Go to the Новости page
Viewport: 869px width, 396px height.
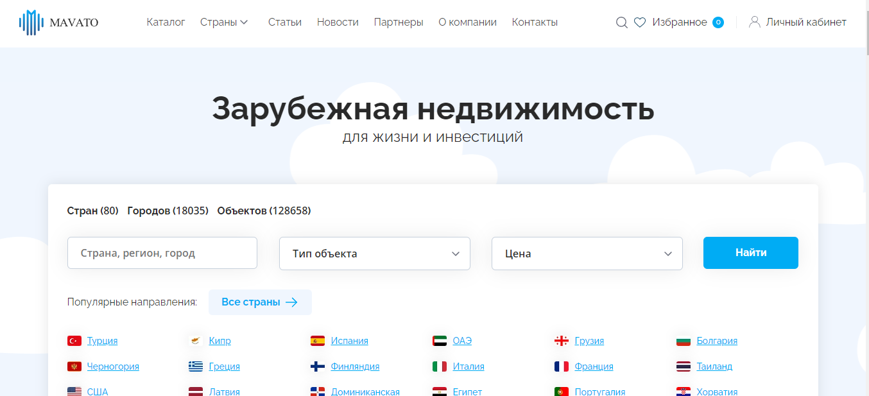[x=338, y=22]
